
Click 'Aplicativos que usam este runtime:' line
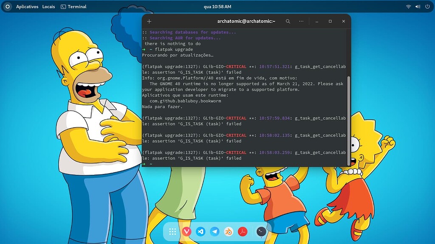click(185, 95)
